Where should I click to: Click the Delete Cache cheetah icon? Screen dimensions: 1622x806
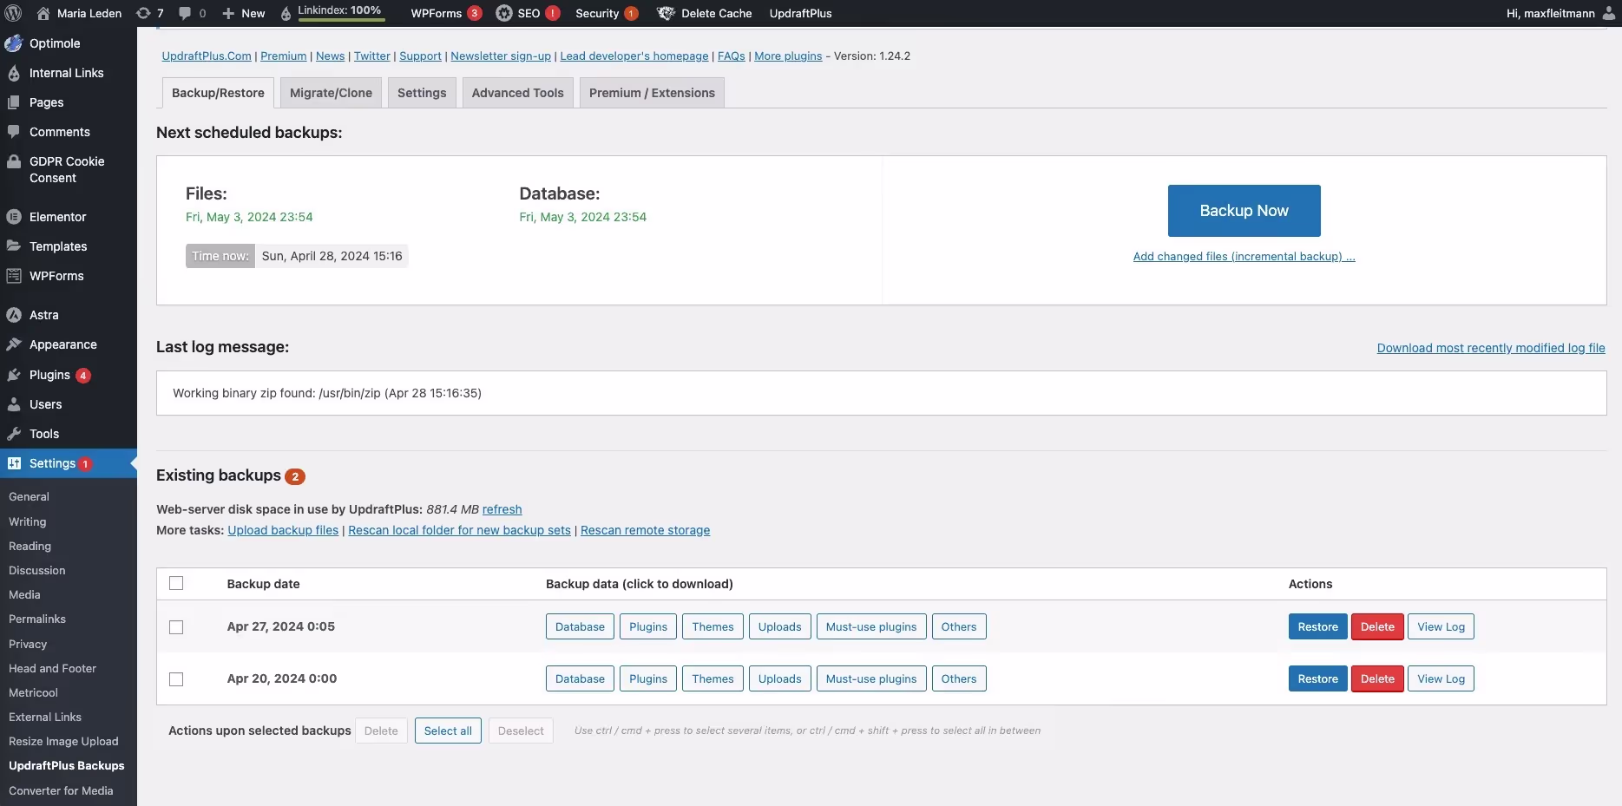666,13
